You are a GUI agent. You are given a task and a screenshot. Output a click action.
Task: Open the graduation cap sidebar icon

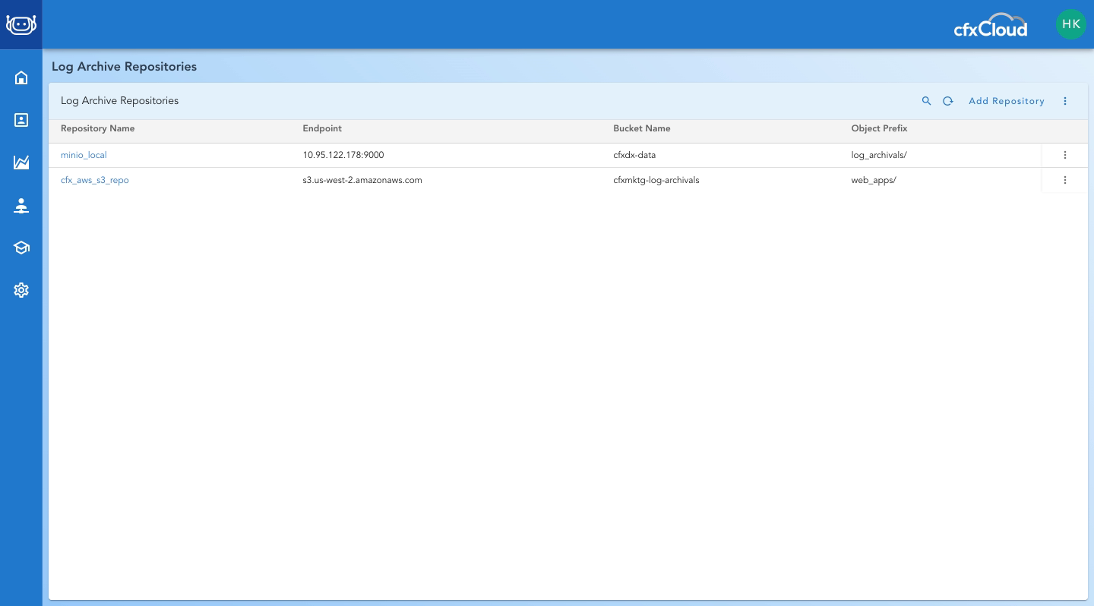pyautogui.click(x=21, y=248)
